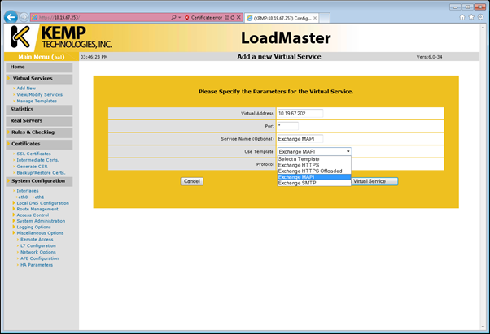The width and height of the screenshot is (490, 334).
Task: Click the browser back arrow button
Action: 11,16
